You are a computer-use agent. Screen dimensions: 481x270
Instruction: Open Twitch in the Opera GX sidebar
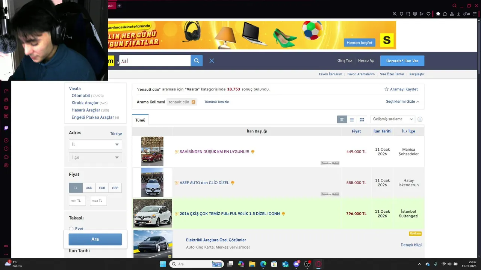[x=6, y=128]
